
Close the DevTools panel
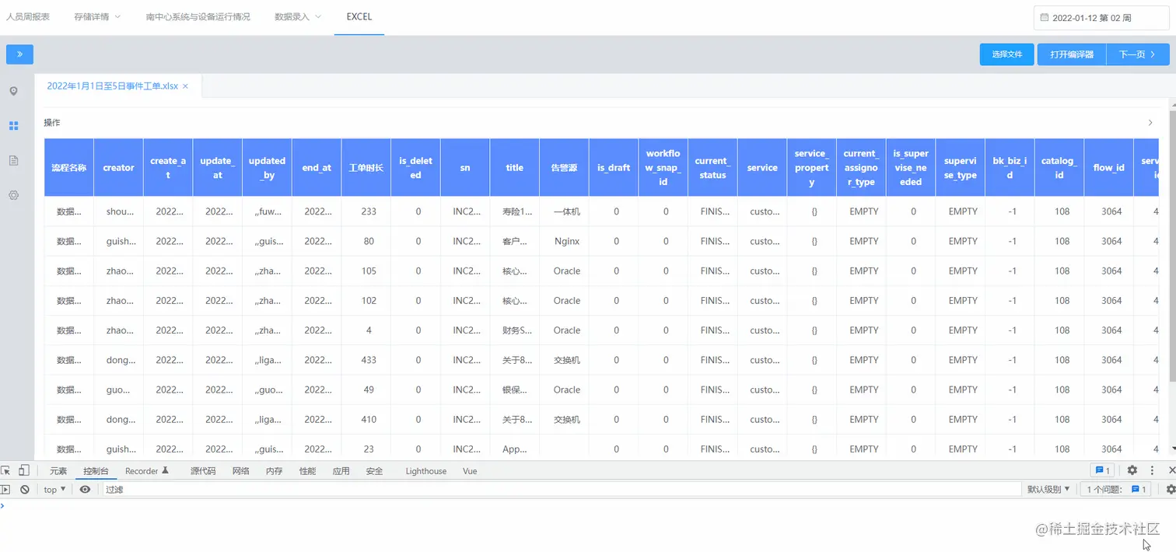tap(1171, 470)
